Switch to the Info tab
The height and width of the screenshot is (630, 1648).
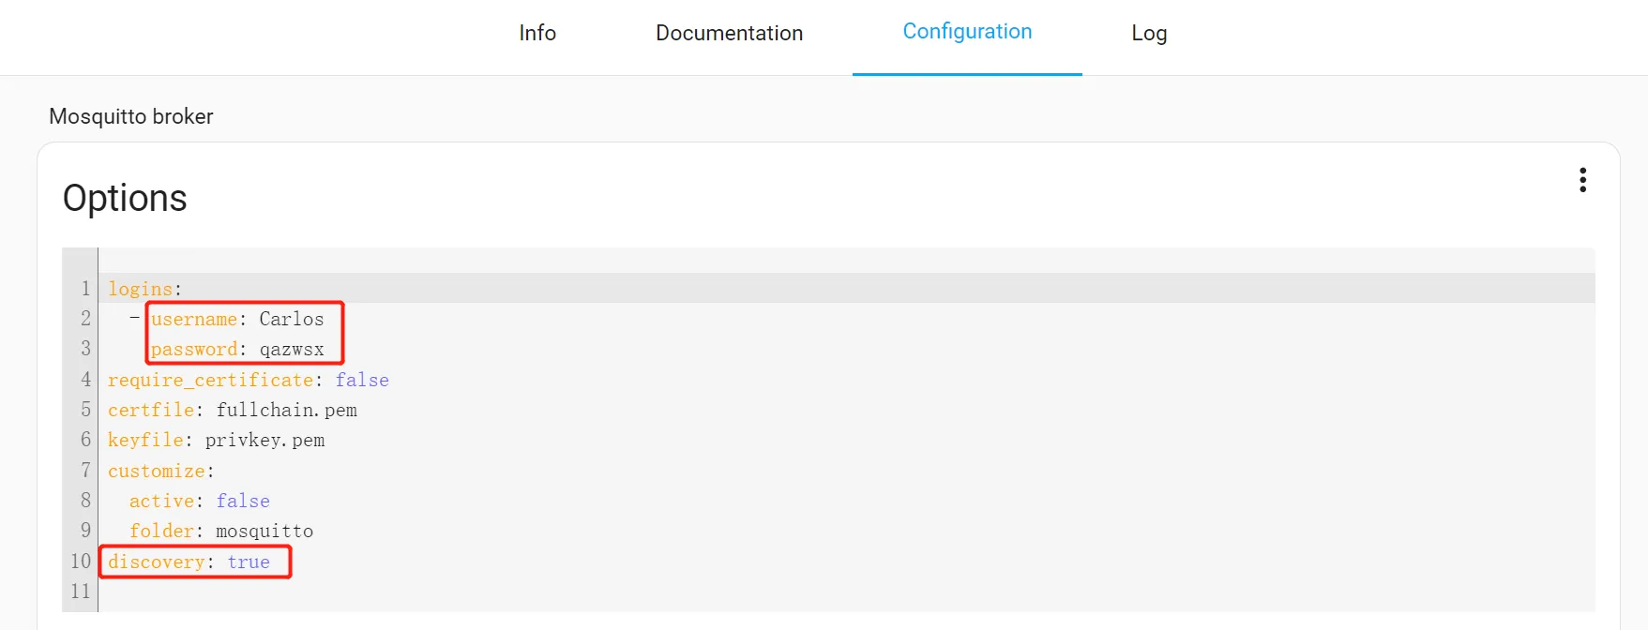point(537,34)
